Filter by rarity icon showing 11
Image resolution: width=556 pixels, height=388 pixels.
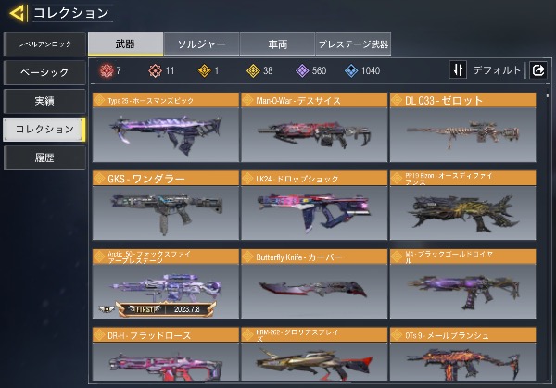(x=156, y=71)
